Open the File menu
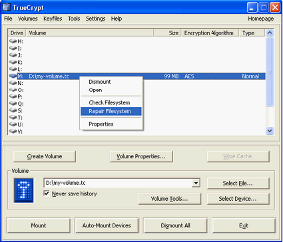This screenshot has height=242, width=283. [x=8, y=19]
